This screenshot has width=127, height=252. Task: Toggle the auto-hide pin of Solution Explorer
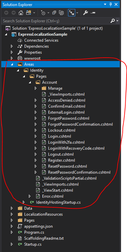[110, 5]
